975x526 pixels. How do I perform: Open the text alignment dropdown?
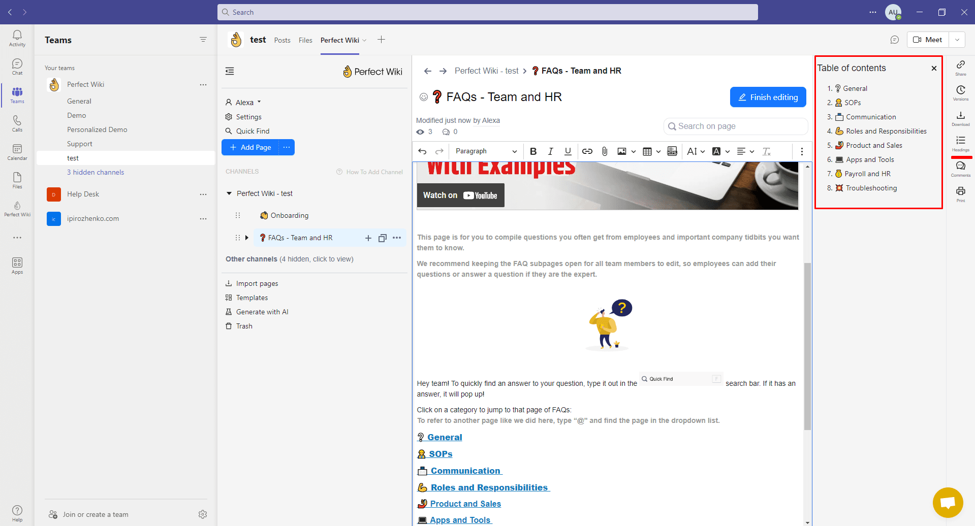(x=745, y=151)
